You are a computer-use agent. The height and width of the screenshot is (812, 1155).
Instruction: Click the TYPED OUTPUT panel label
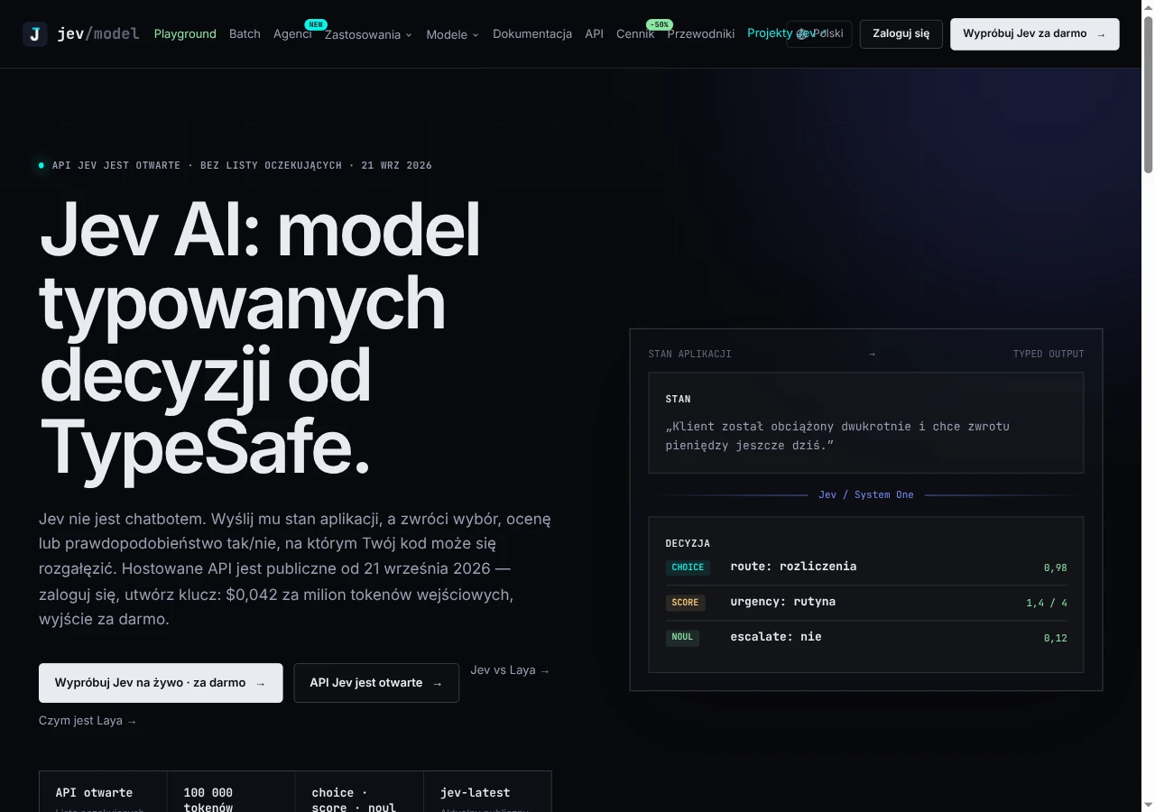1049,354
